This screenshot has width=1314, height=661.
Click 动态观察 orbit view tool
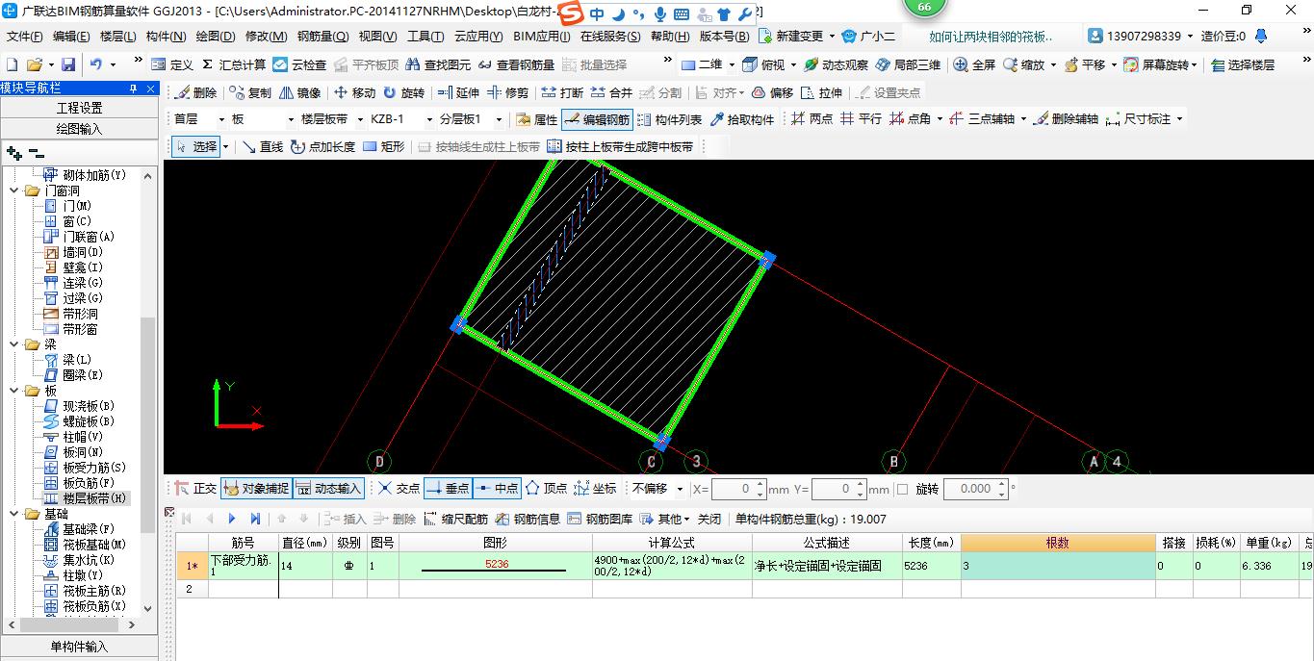click(836, 64)
